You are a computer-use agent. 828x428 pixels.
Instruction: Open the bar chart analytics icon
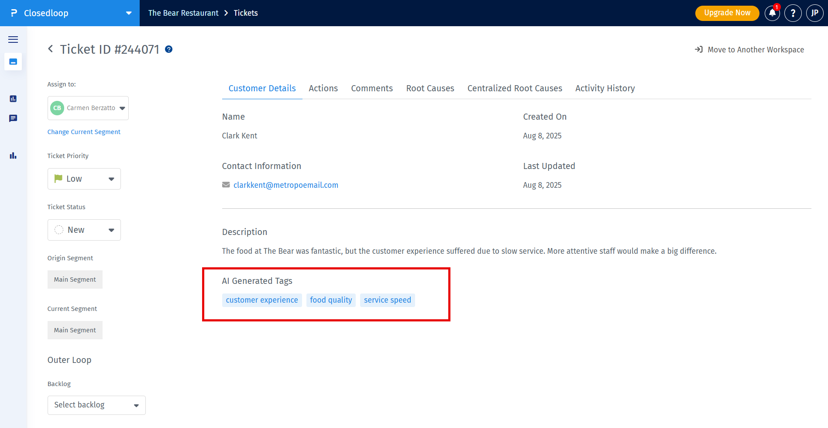point(13,155)
